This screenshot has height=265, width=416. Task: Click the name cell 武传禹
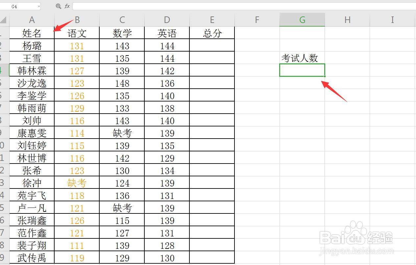32,257
